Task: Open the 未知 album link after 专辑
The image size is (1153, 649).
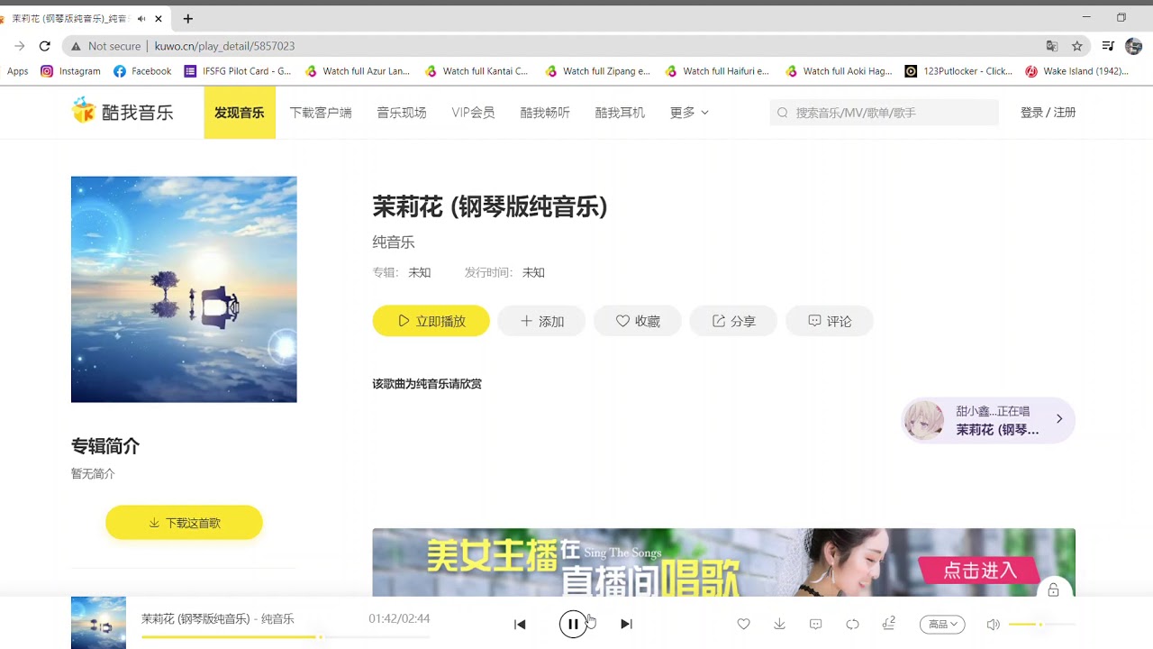Action: [x=420, y=272]
